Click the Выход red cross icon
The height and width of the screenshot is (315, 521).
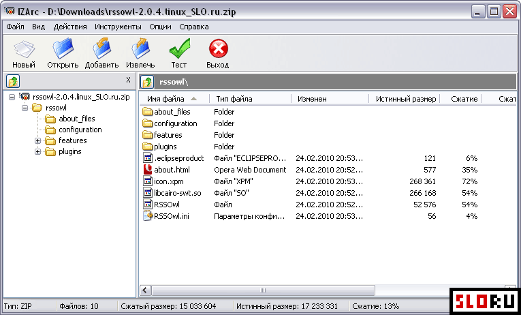(219, 49)
